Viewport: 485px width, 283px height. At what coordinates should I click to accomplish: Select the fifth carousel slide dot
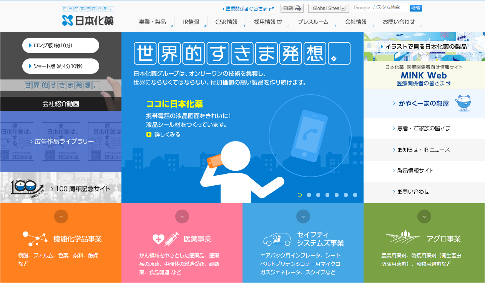(x=337, y=195)
